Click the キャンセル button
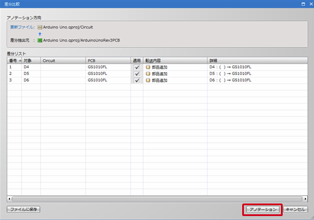The height and width of the screenshot is (220, 314). tap(295, 210)
